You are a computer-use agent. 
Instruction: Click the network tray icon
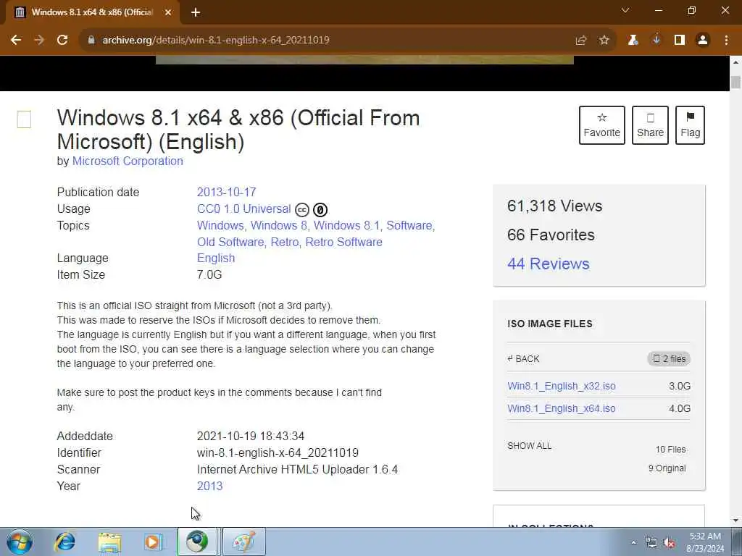click(x=651, y=543)
